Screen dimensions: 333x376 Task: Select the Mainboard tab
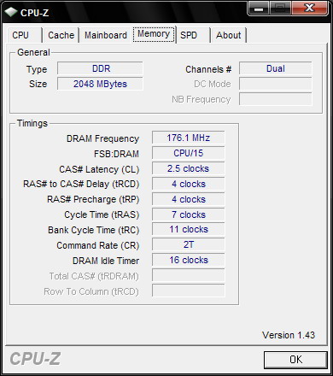click(106, 35)
